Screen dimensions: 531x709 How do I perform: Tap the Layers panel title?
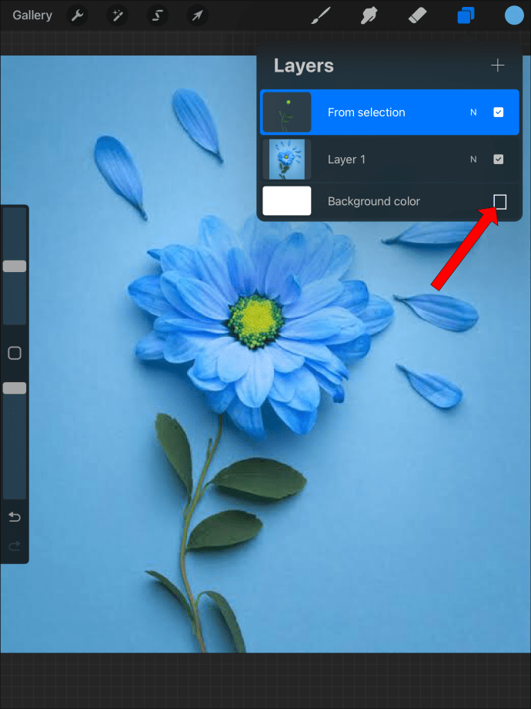tap(303, 66)
